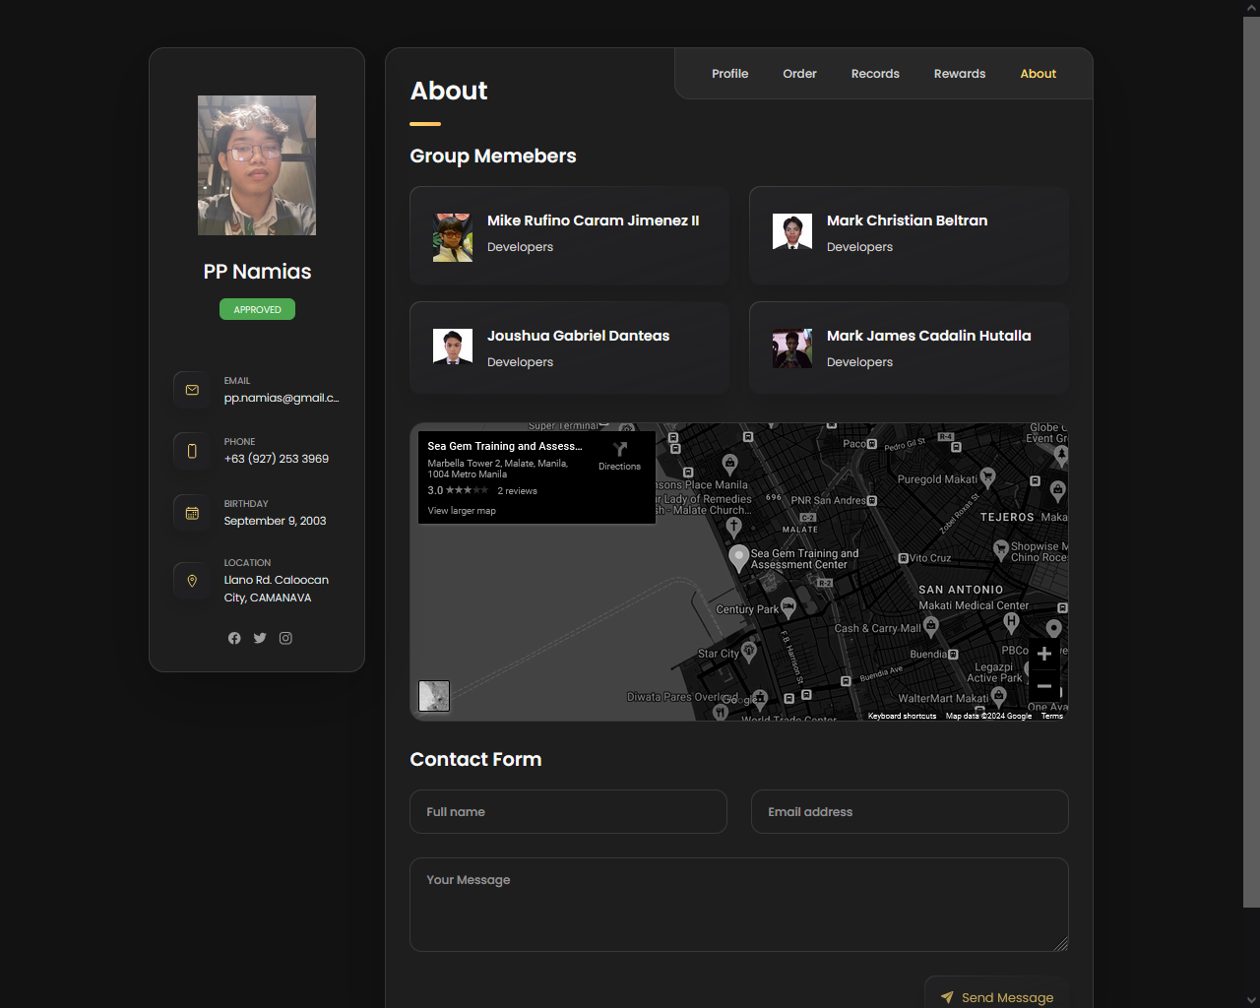Open the Records tab
The image size is (1260, 1008).
click(875, 74)
